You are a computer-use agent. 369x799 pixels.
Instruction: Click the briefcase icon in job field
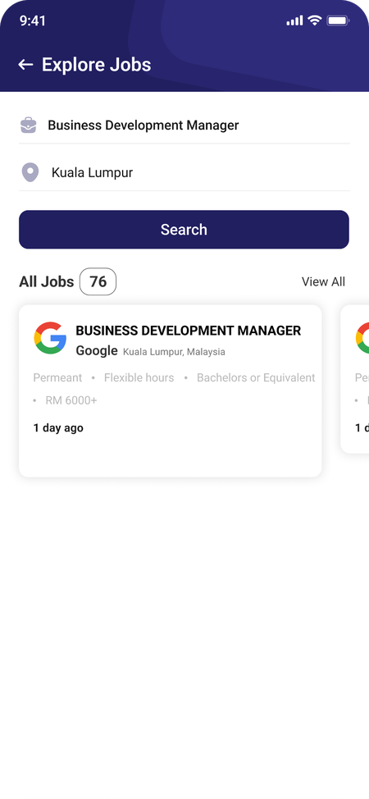point(29,126)
